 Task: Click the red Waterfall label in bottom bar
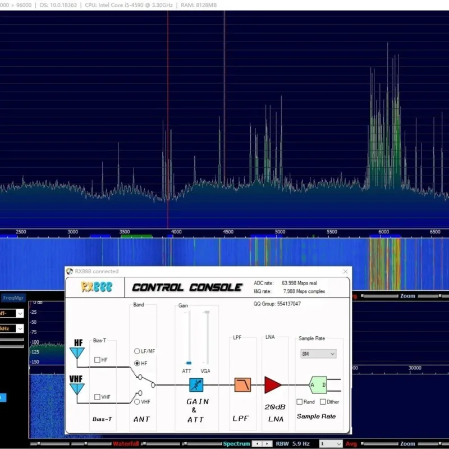(126, 443)
